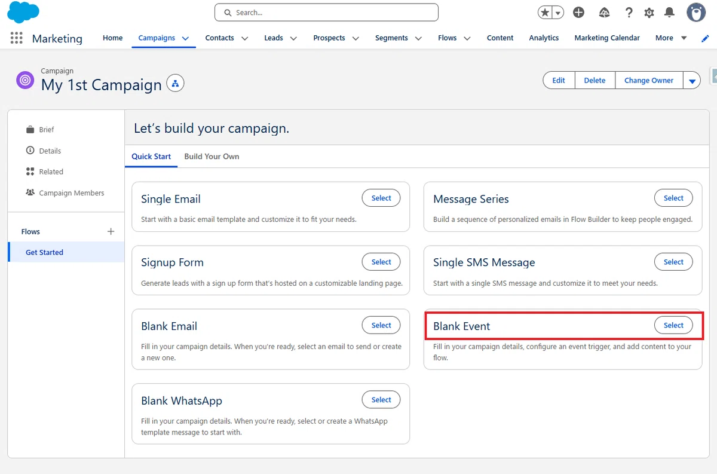Click the purple Campaign target icon
Screen dimensions: 717x474
point(25,80)
